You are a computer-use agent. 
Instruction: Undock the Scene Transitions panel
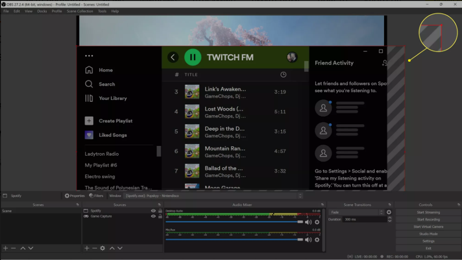pos(389,205)
